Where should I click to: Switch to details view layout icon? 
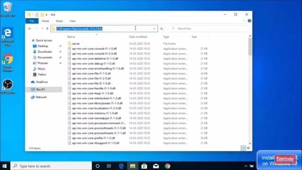243,148
